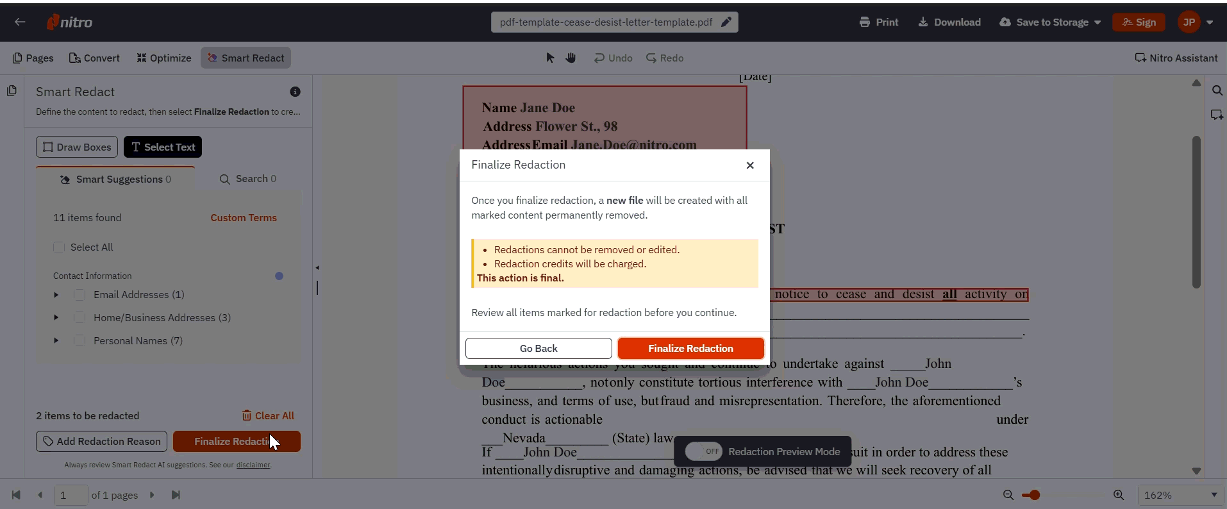Click the back arrow near Nitro logo
Image resolution: width=1227 pixels, height=509 pixels.
20,22
